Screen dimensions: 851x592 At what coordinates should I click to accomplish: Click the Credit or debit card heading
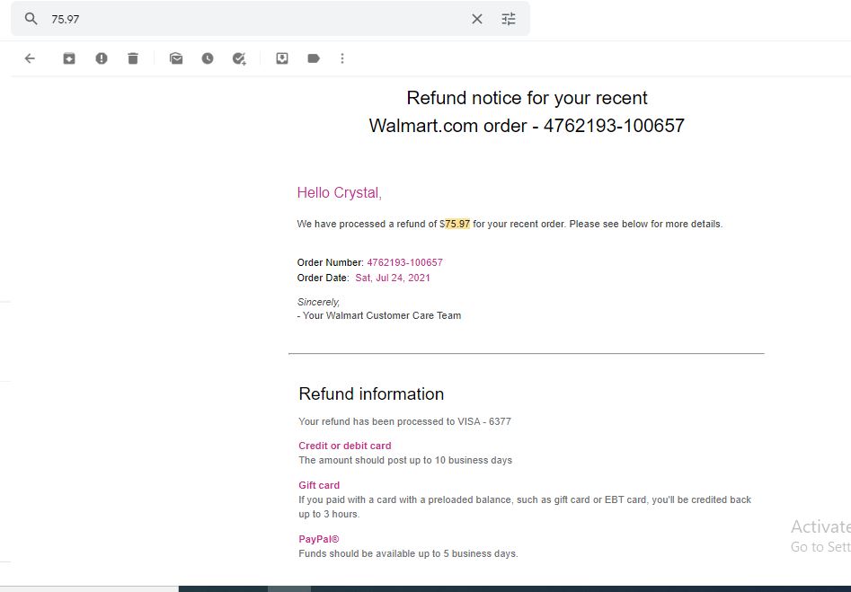click(345, 446)
